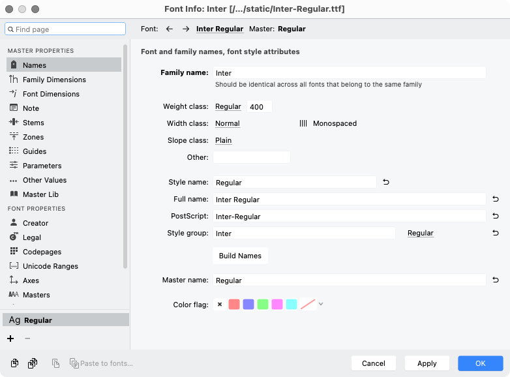The image size is (510, 377).
Task: Open the Codepages page
Action: click(x=64, y=251)
